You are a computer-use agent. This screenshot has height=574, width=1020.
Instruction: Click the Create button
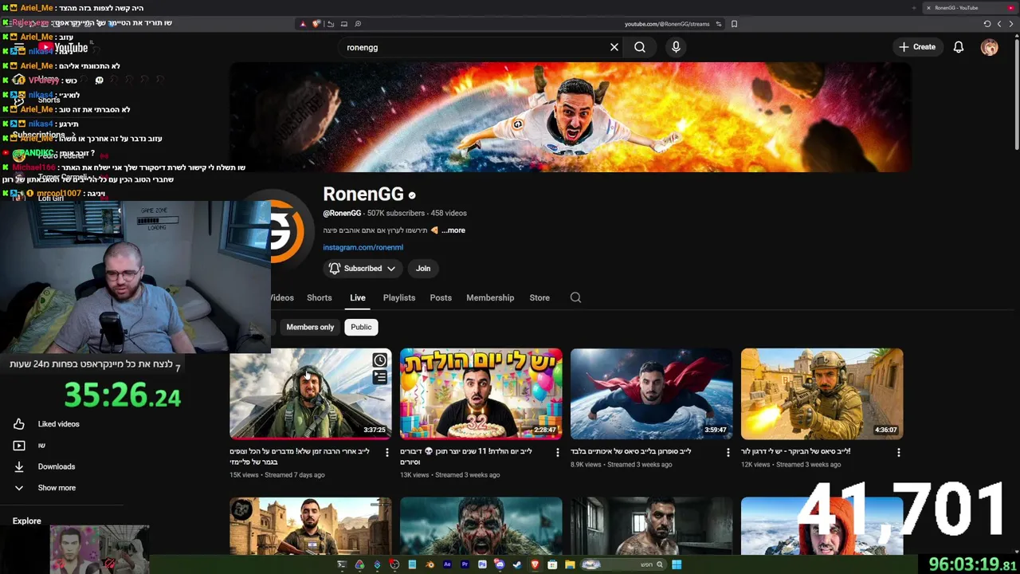tap(917, 47)
